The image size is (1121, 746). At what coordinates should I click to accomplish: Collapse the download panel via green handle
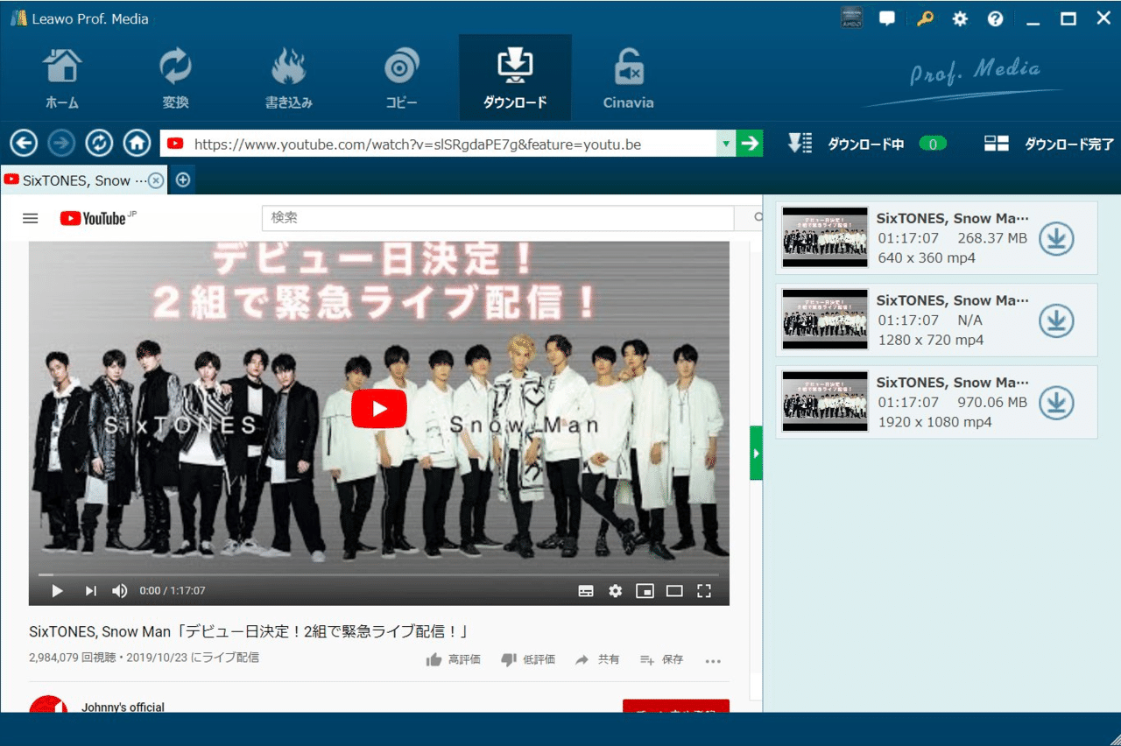point(756,453)
